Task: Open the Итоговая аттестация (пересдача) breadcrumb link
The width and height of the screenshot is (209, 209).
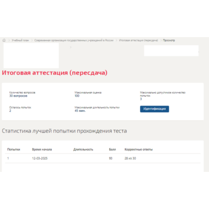Action: [138, 40]
